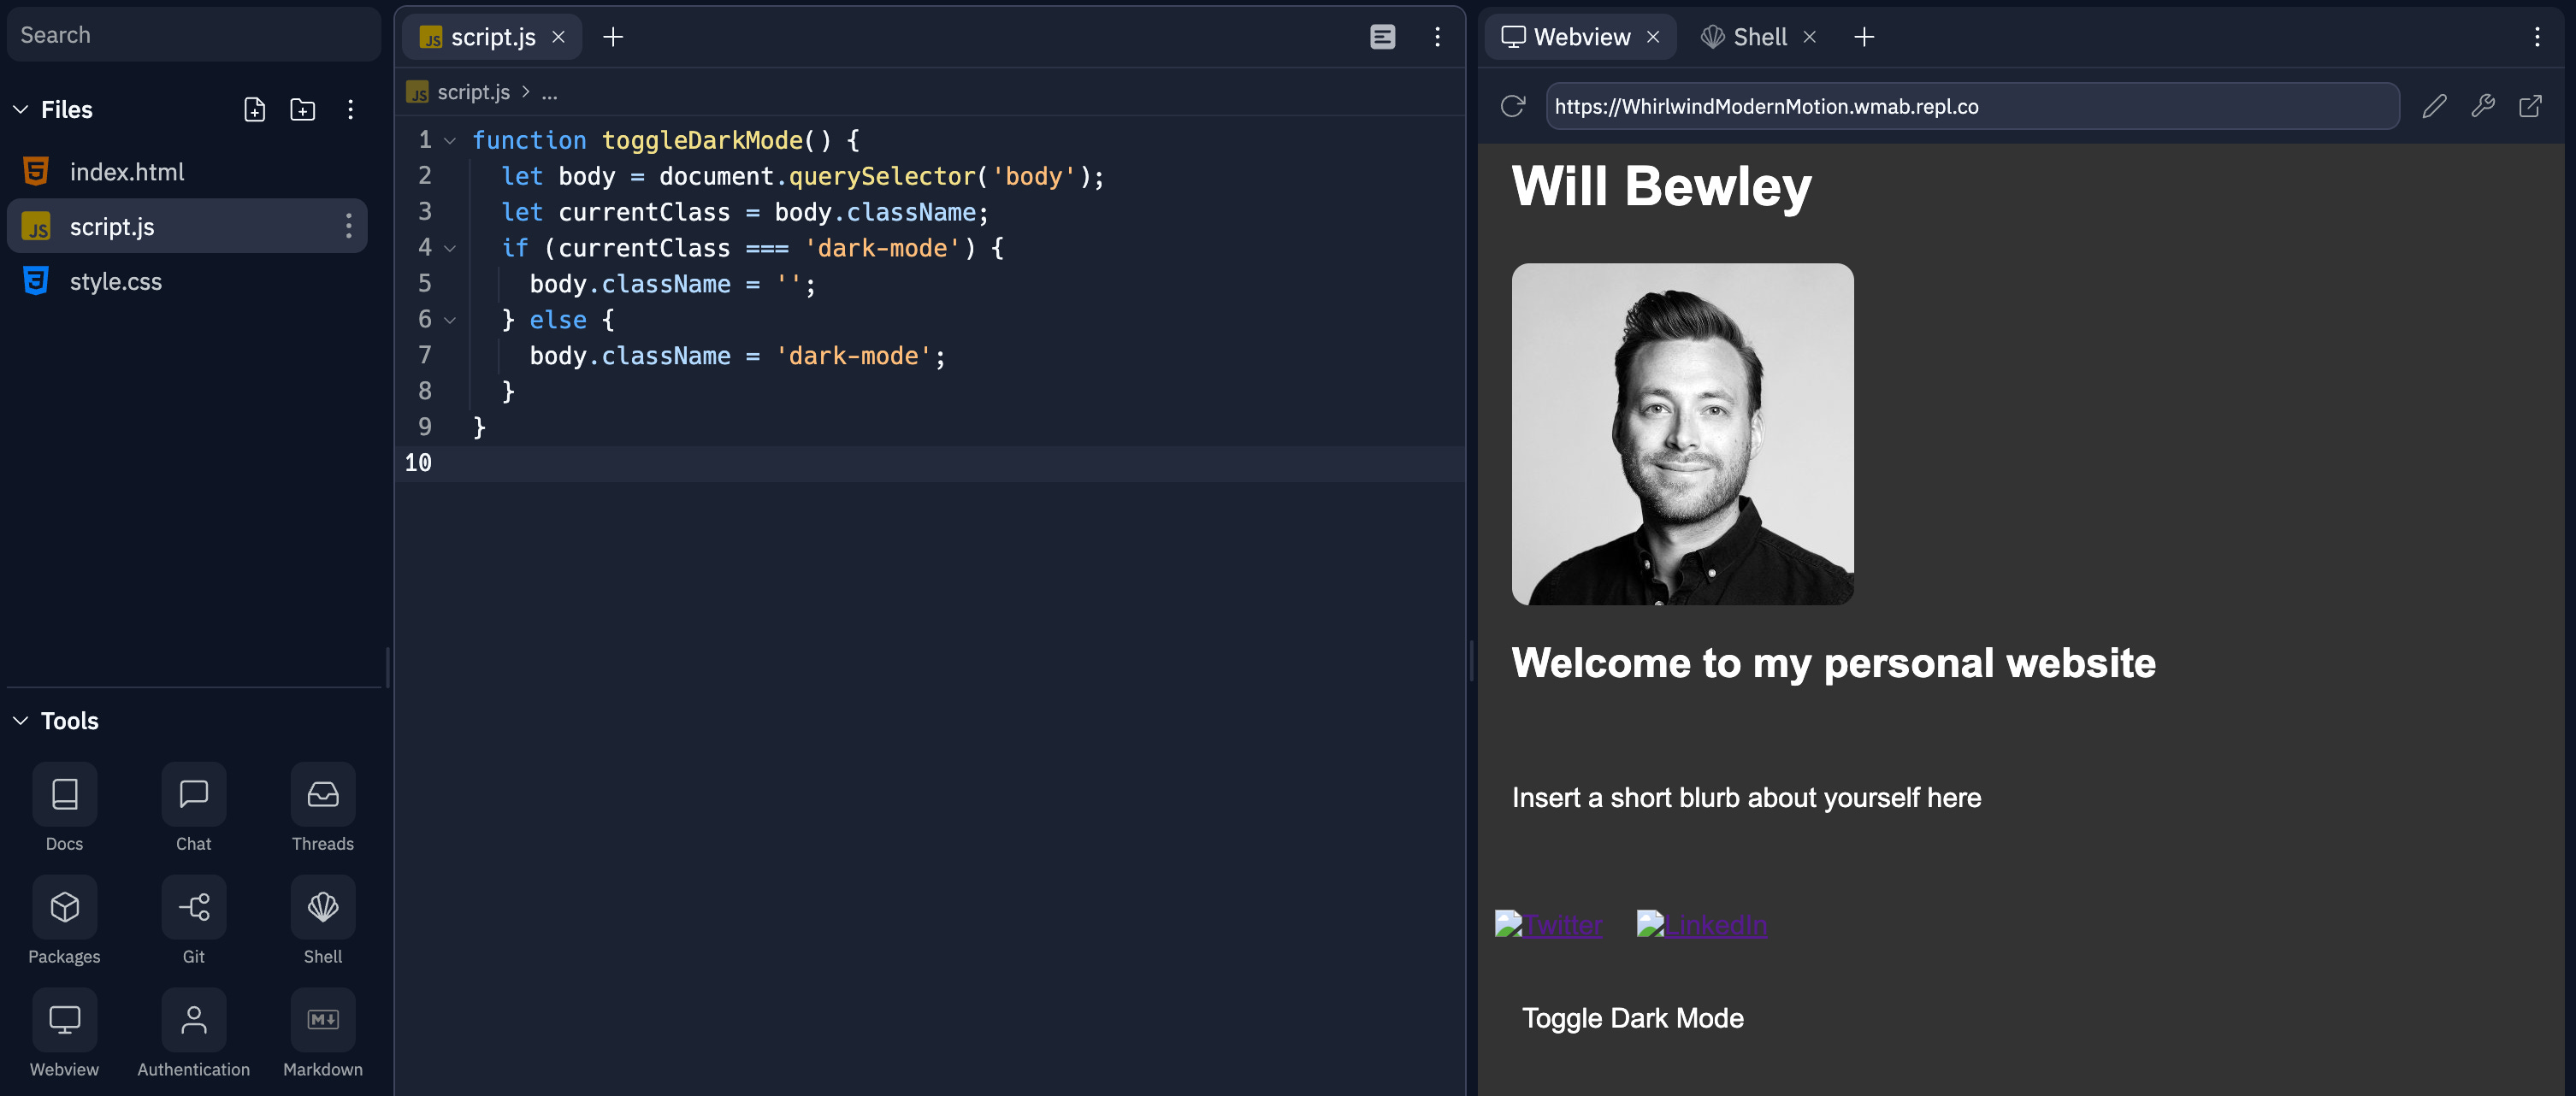The width and height of the screenshot is (2576, 1096).
Task: Open the Authentication tool
Action: pyautogui.click(x=193, y=1034)
